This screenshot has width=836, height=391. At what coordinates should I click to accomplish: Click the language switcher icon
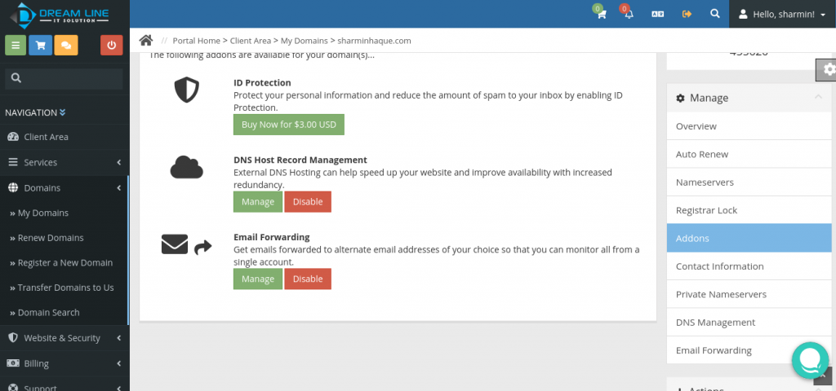(x=658, y=15)
